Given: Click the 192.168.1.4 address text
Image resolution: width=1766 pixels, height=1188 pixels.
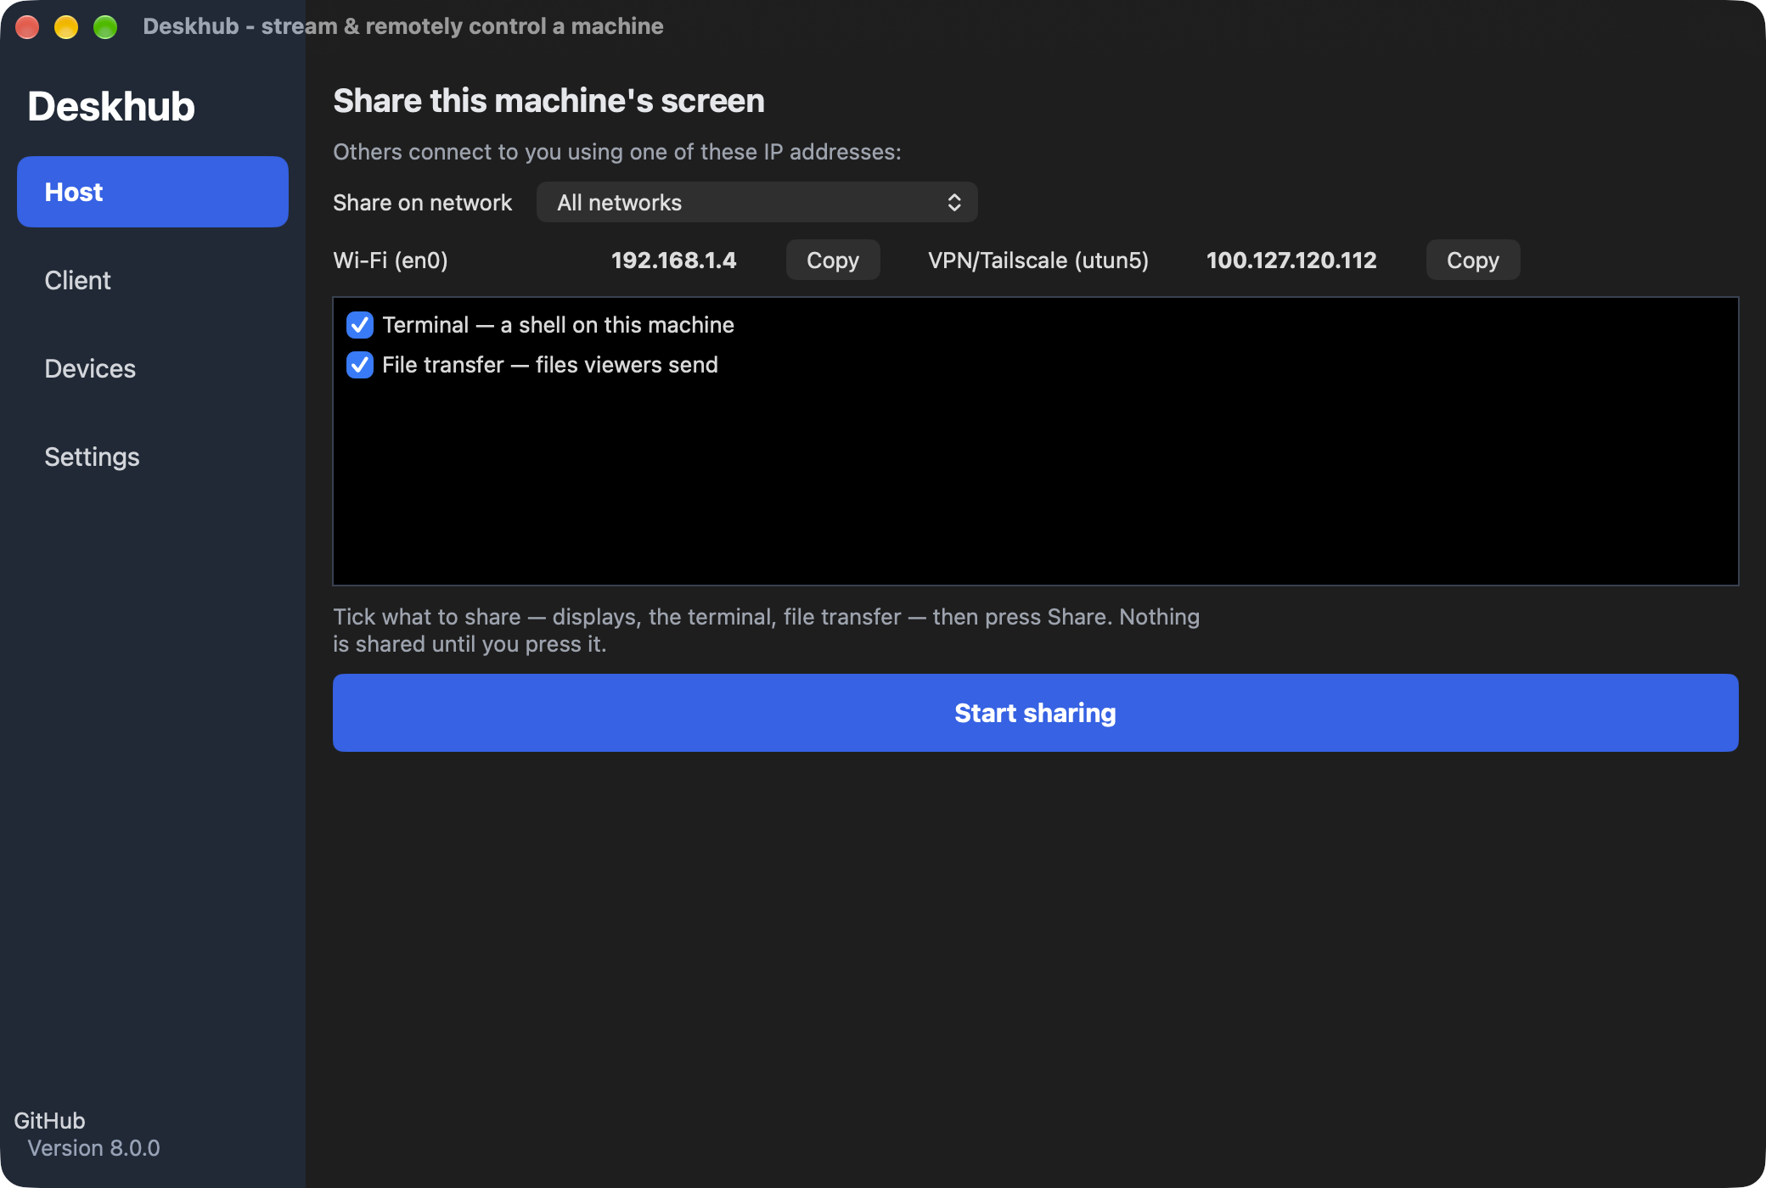Looking at the screenshot, I should 674,260.
